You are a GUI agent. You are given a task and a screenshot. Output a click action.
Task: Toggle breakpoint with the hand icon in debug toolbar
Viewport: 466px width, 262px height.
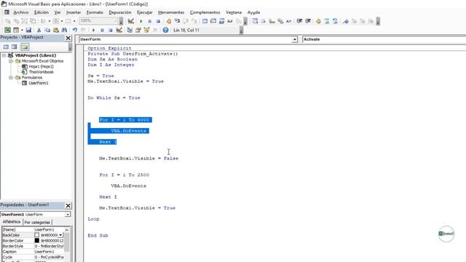pyautogui.click(x=169, y=21)
